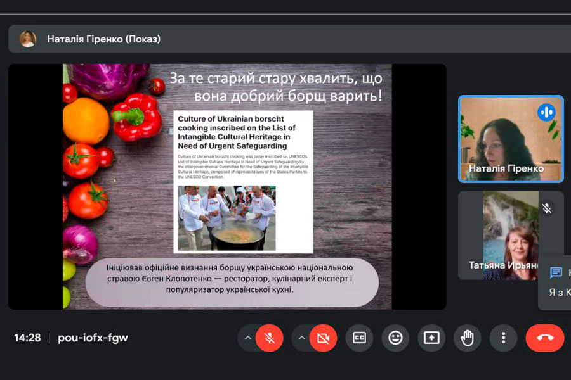571x380 pixels.
Task: Open more options three-dot menu
Action: tap(503, 338)
